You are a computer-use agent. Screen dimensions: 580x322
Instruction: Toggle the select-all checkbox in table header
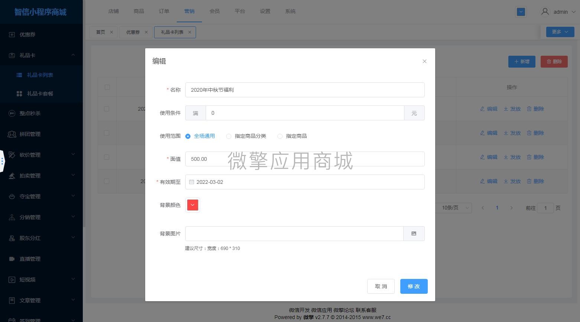[x=107, y=87]
